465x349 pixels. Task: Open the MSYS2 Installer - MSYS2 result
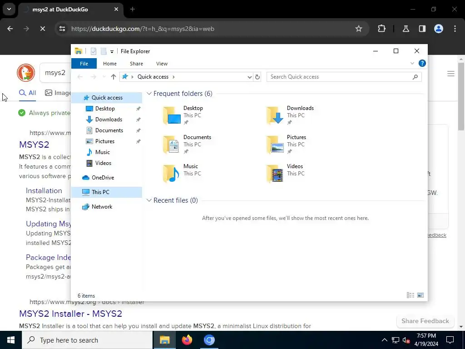[x=70, y=314]
